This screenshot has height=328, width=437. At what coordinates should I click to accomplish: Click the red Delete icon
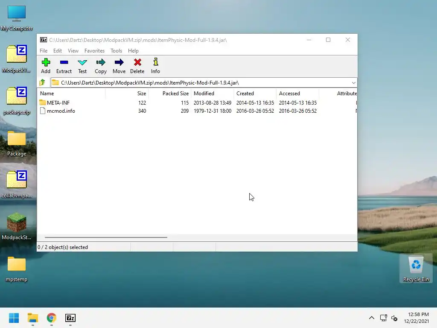pos(137,62)
